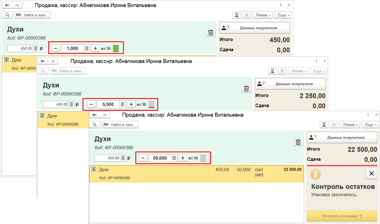Open the keypad icon next to quantity 50,000
Screen dimensions: 380x224
174,158
